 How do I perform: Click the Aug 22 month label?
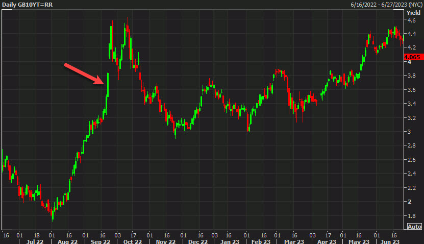pyautogui.click(x=67, y=241)
